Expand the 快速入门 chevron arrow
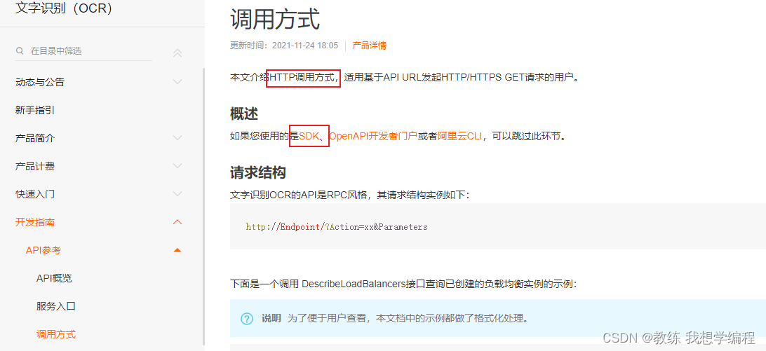 point(178,194)
